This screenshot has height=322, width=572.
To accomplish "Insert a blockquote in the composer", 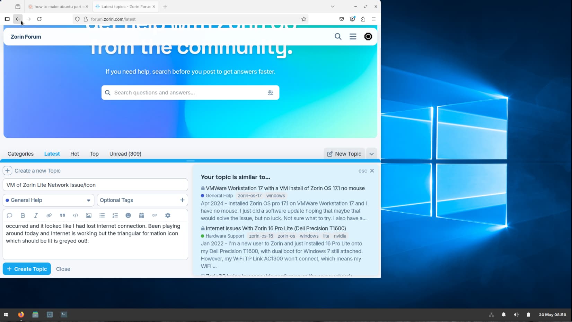I will point(62,215).
